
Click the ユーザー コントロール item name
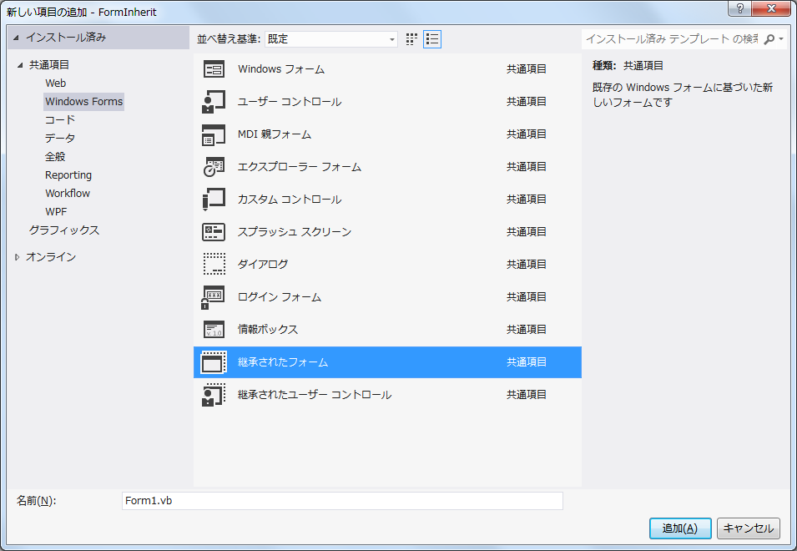pyautogui.click(x=290, y=102)
